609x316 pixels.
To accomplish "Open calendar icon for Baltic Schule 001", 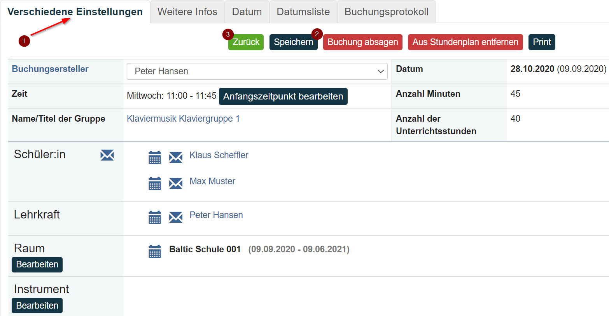I will coord(155,251).
